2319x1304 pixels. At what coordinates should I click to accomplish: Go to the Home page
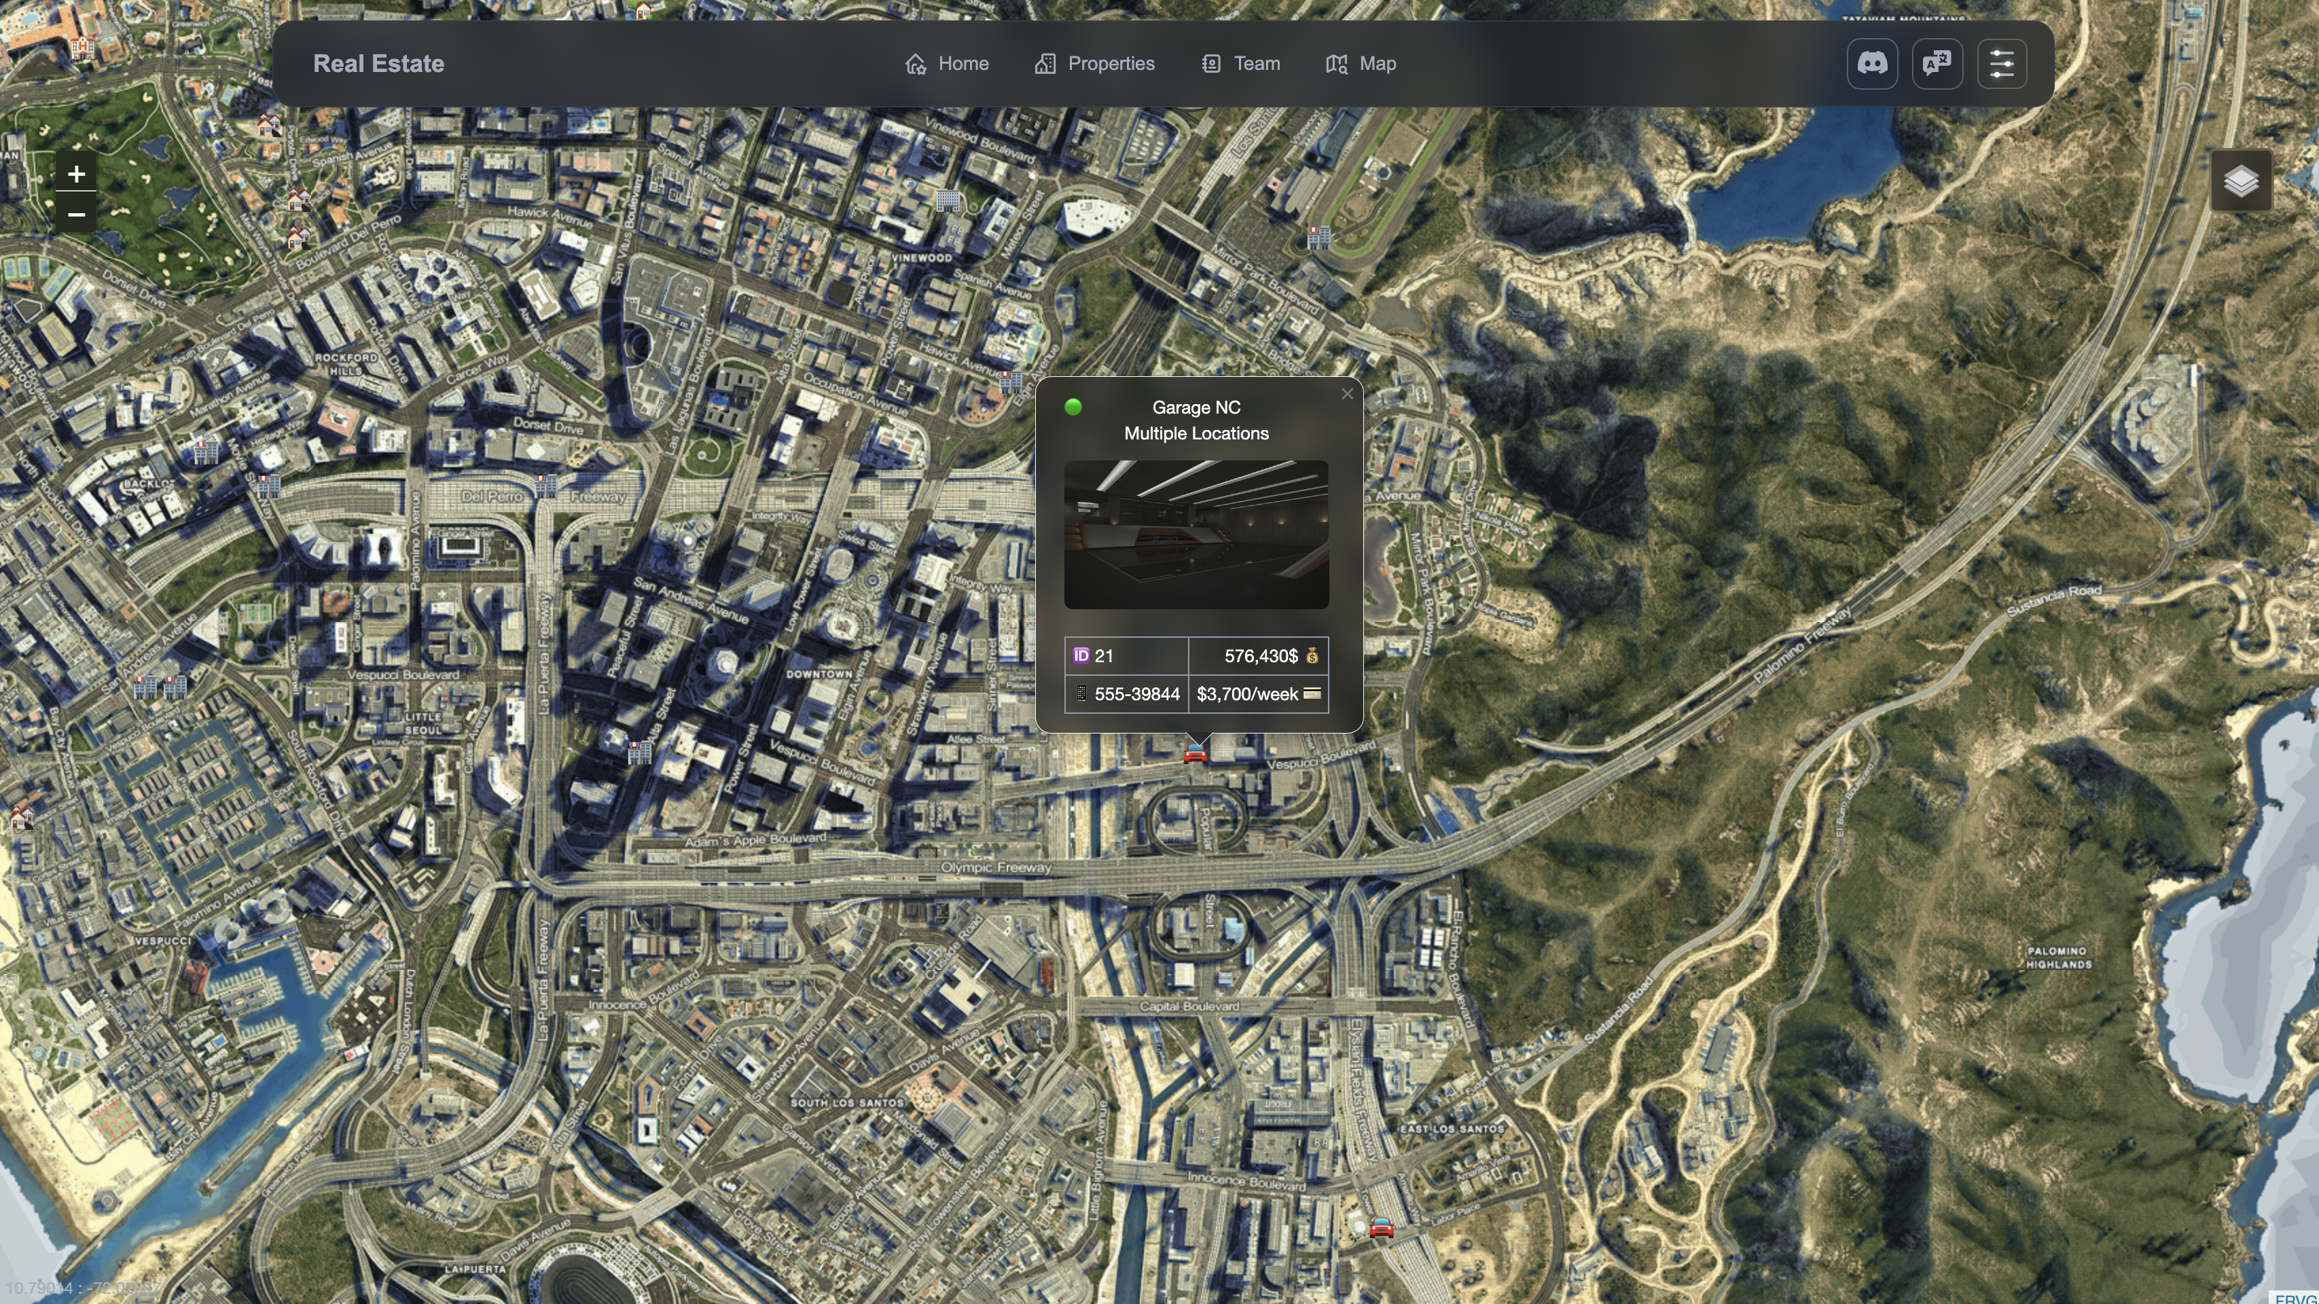click(947, 64)
